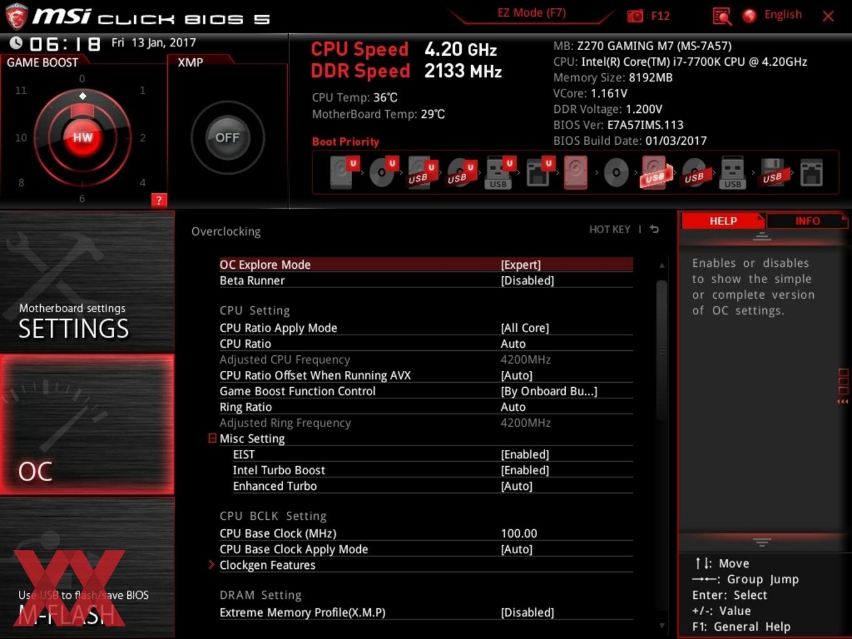The width and height of the screenshot is (852, 639).
Task: Click the F12 screenshot camera icon
Action: click(x=635, y=16)
